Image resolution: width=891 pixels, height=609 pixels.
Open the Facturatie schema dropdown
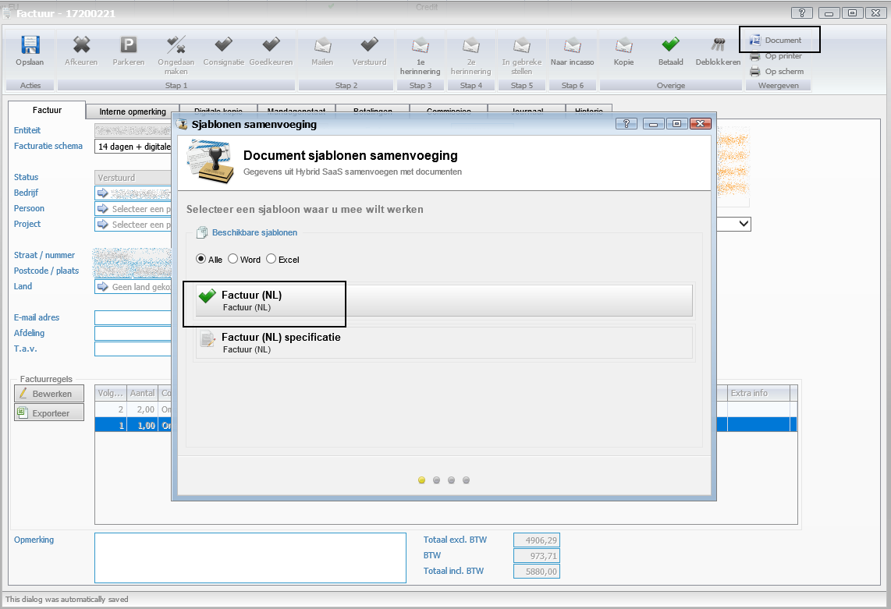point(133,147)
